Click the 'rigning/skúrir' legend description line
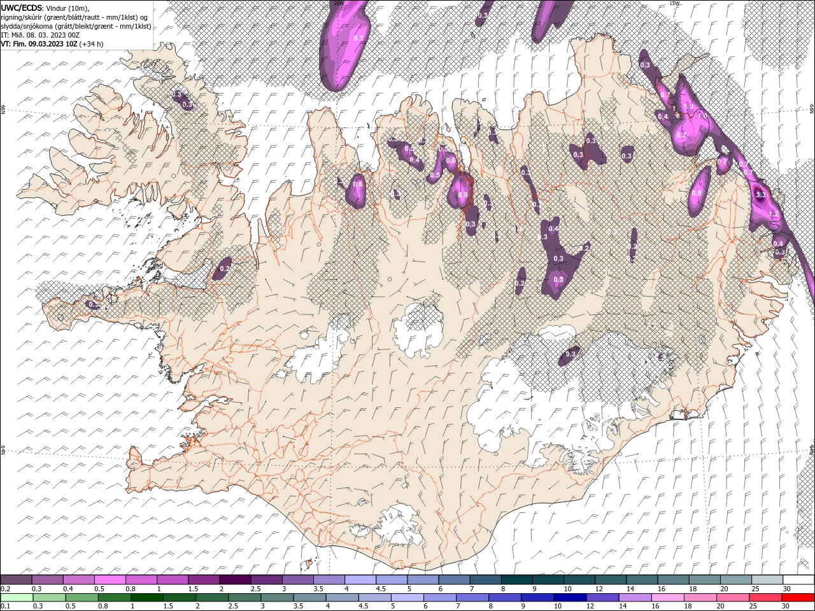Screen dimensions: 815x611 coord(75,17)
